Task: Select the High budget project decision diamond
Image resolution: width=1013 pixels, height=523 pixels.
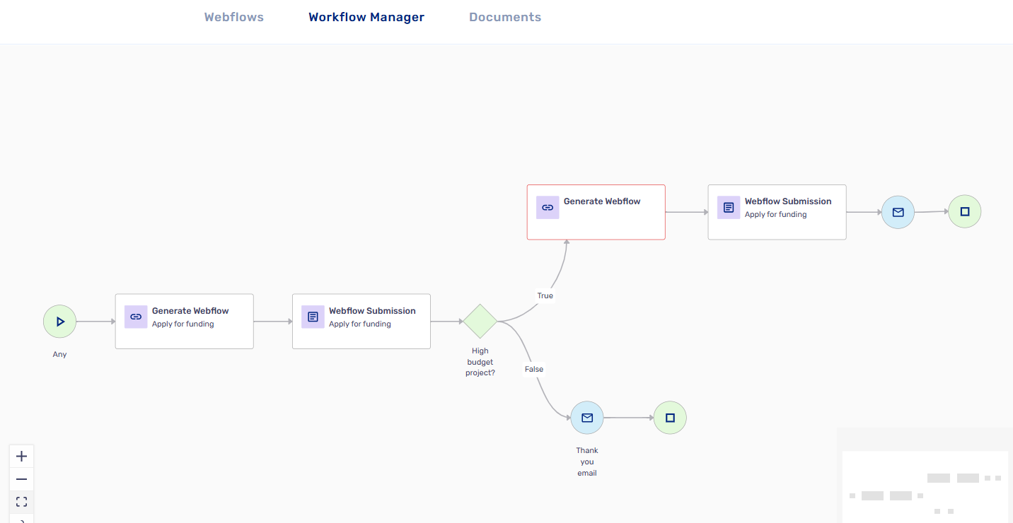Action: 480,322
